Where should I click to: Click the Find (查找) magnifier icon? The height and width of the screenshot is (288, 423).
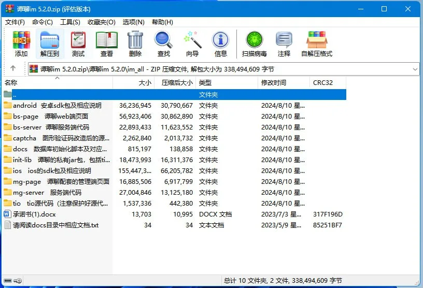[x=163, y=40]
